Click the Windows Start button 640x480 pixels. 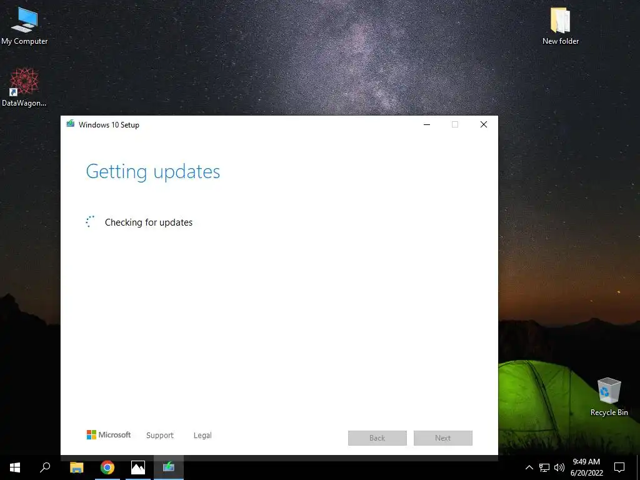pyautogui.click(x=15, y=467)
